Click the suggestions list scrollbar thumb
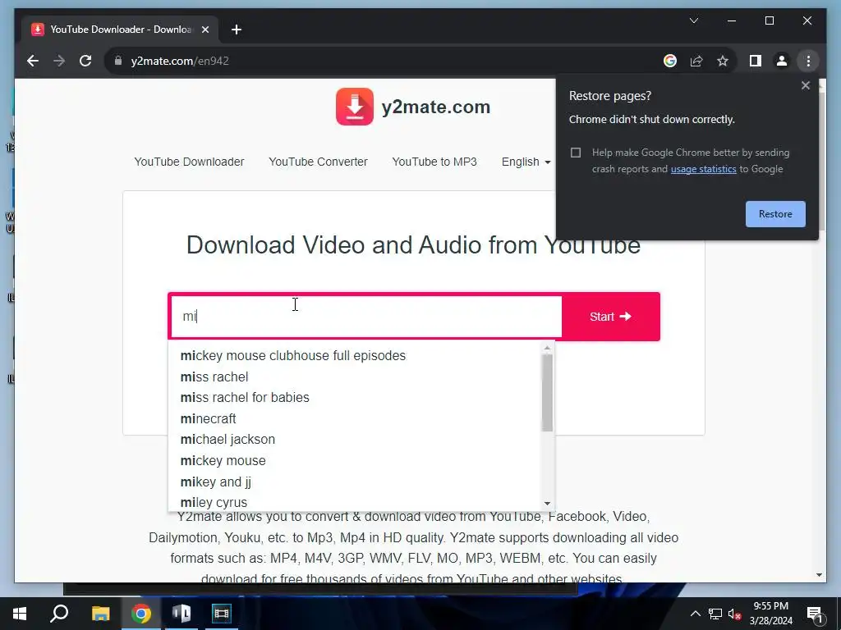Image resolution: width=841 pixels, height=630 pixels. pos(547,393)
